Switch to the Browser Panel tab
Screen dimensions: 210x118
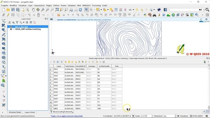pyautogui.click(x=15, y=112)
